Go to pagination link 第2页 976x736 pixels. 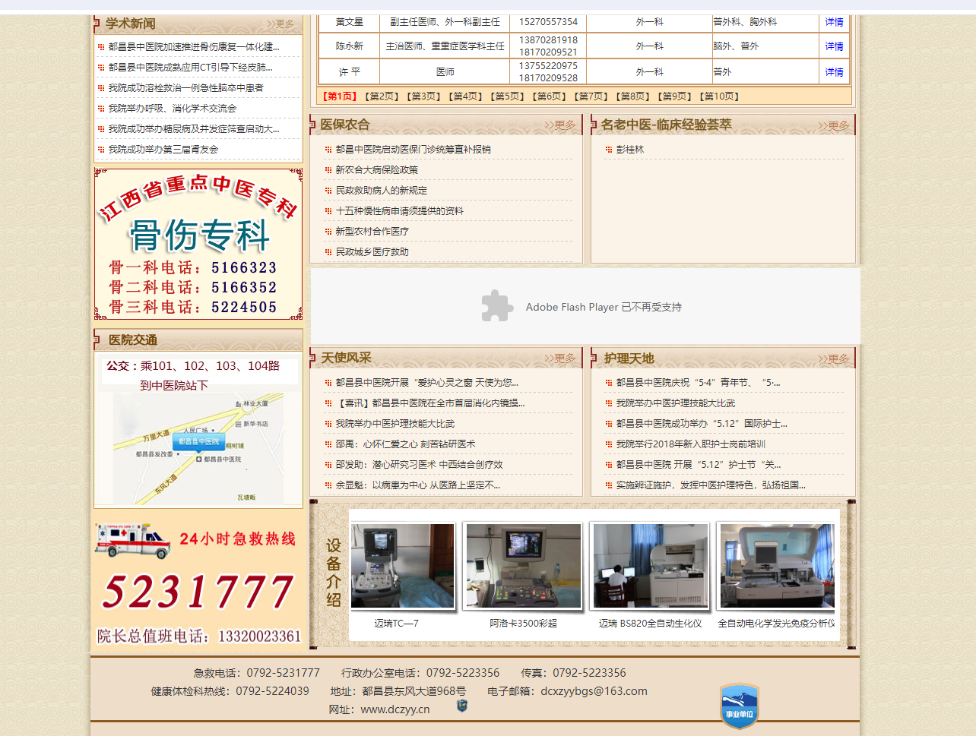tap(381, 96)
